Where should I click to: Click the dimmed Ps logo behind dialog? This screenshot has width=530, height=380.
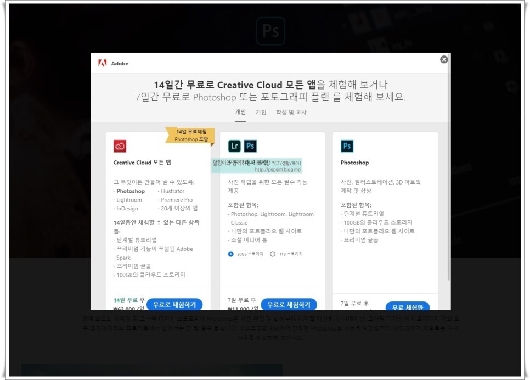[270, 31]
